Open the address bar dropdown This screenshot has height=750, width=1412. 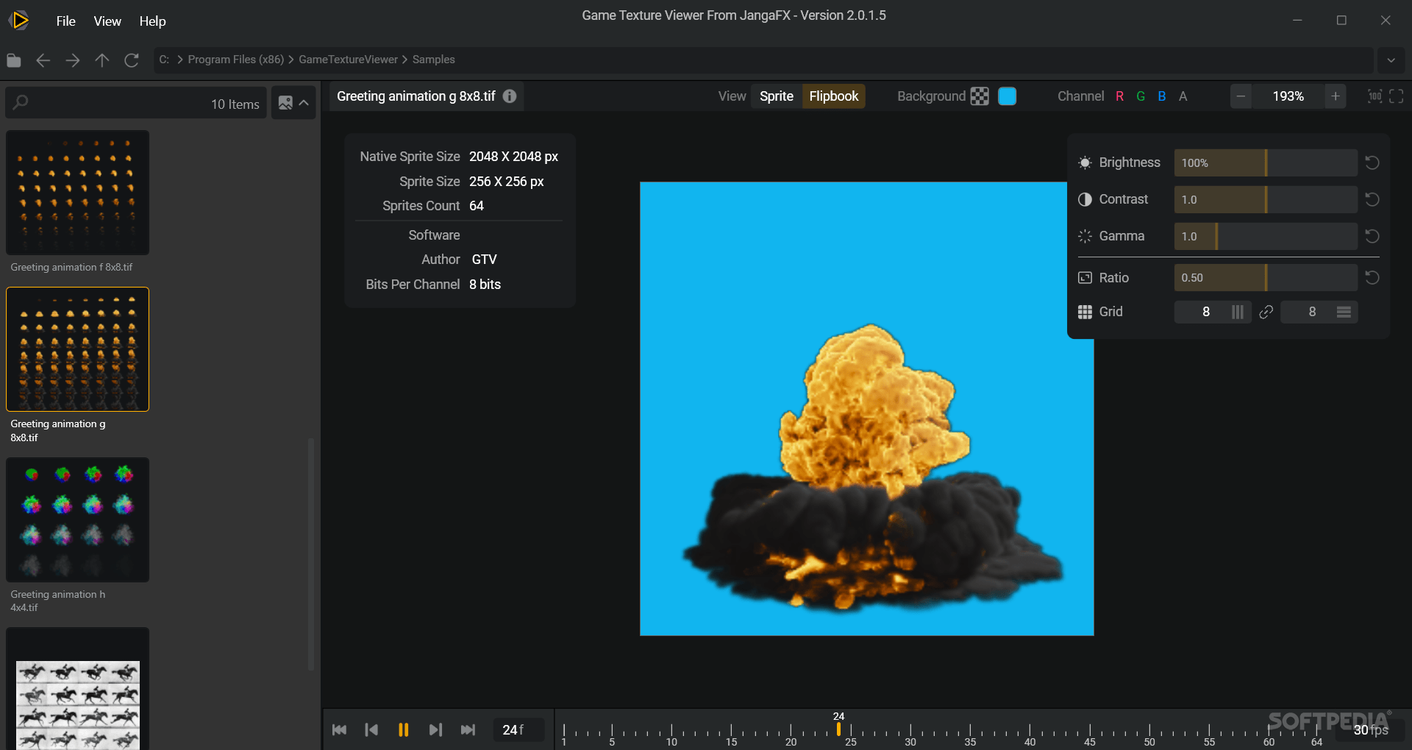[1391, 60]
